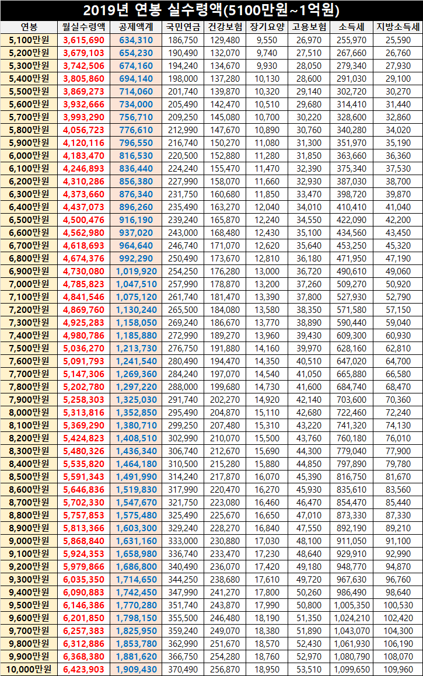Click monthly pay value 6,423,903
The height and width of the screenshot is (676, 423).
click(83, 670)
